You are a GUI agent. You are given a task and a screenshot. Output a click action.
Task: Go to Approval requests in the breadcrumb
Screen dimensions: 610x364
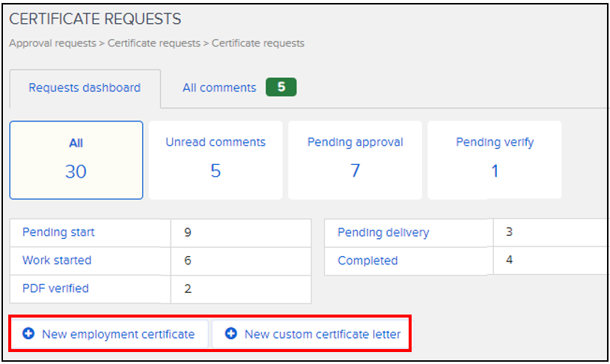(52, 43)
